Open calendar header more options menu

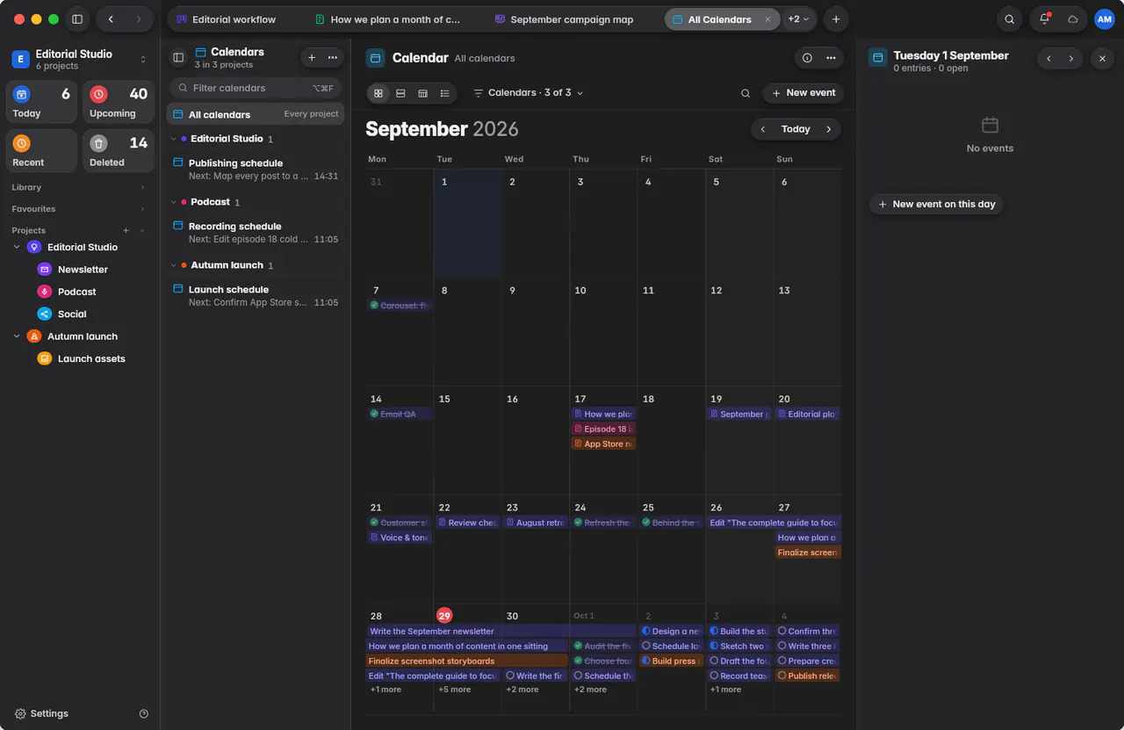pos(831,58)
